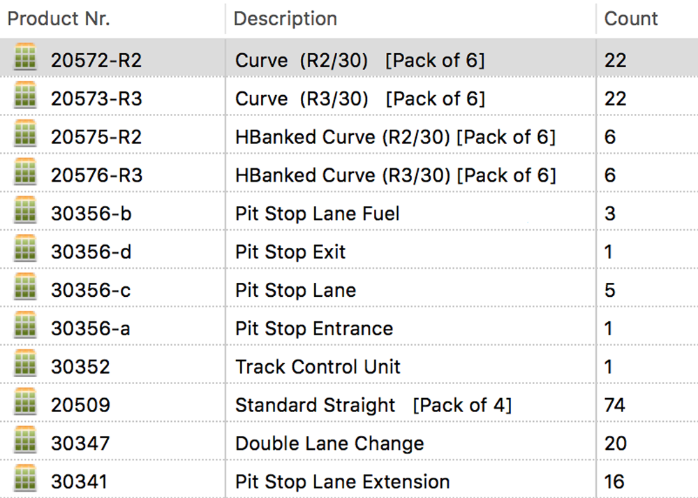Click the product icon beside 20572-R2
698x498 pixels.
24,60
